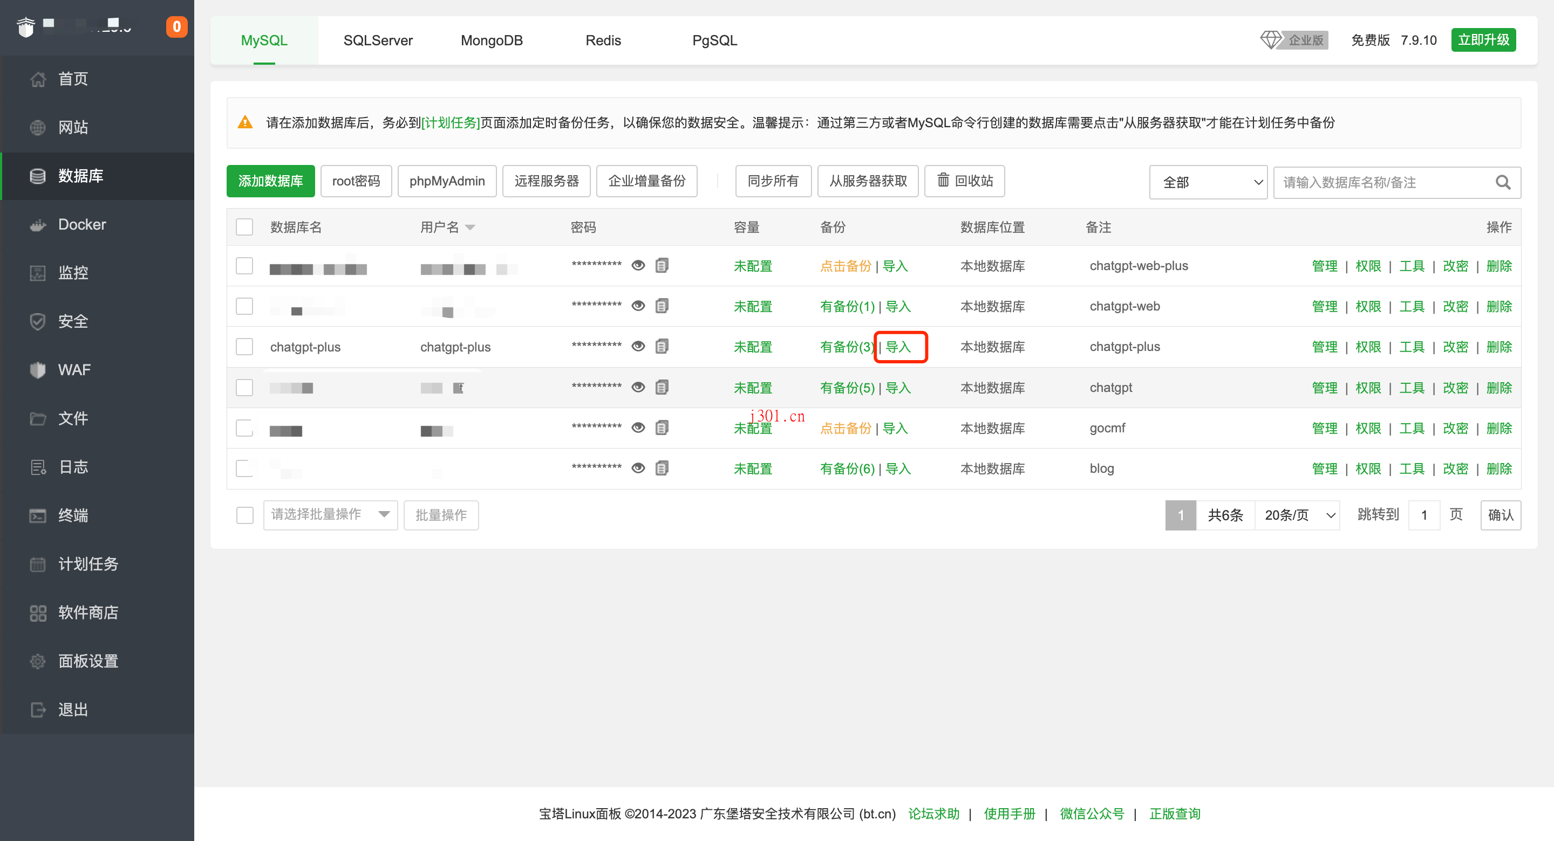Check the chatgpt-plus row checkbox
Image resolution: width=1554 pixels, height=841 pixels.
(244, 347)
